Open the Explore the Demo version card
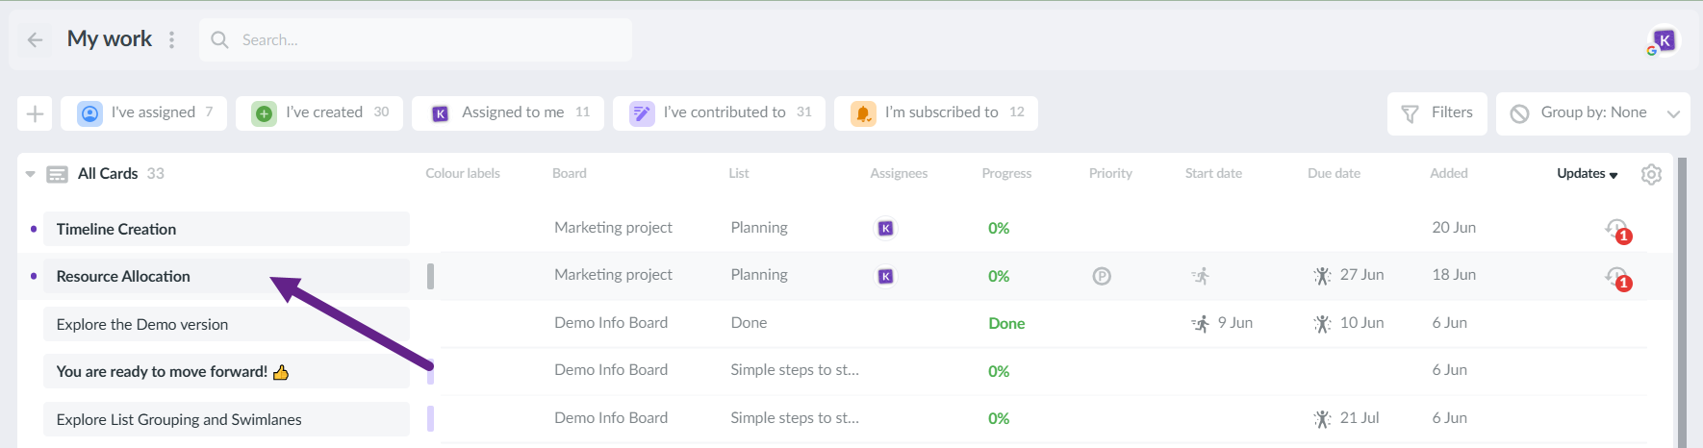This screenshot has height=448, width=1703. coord(142,325)
